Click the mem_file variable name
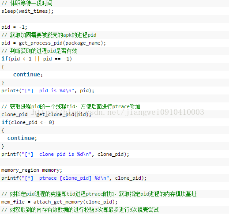The width and height of the screenshot is (229, 215). coord(13,202)
